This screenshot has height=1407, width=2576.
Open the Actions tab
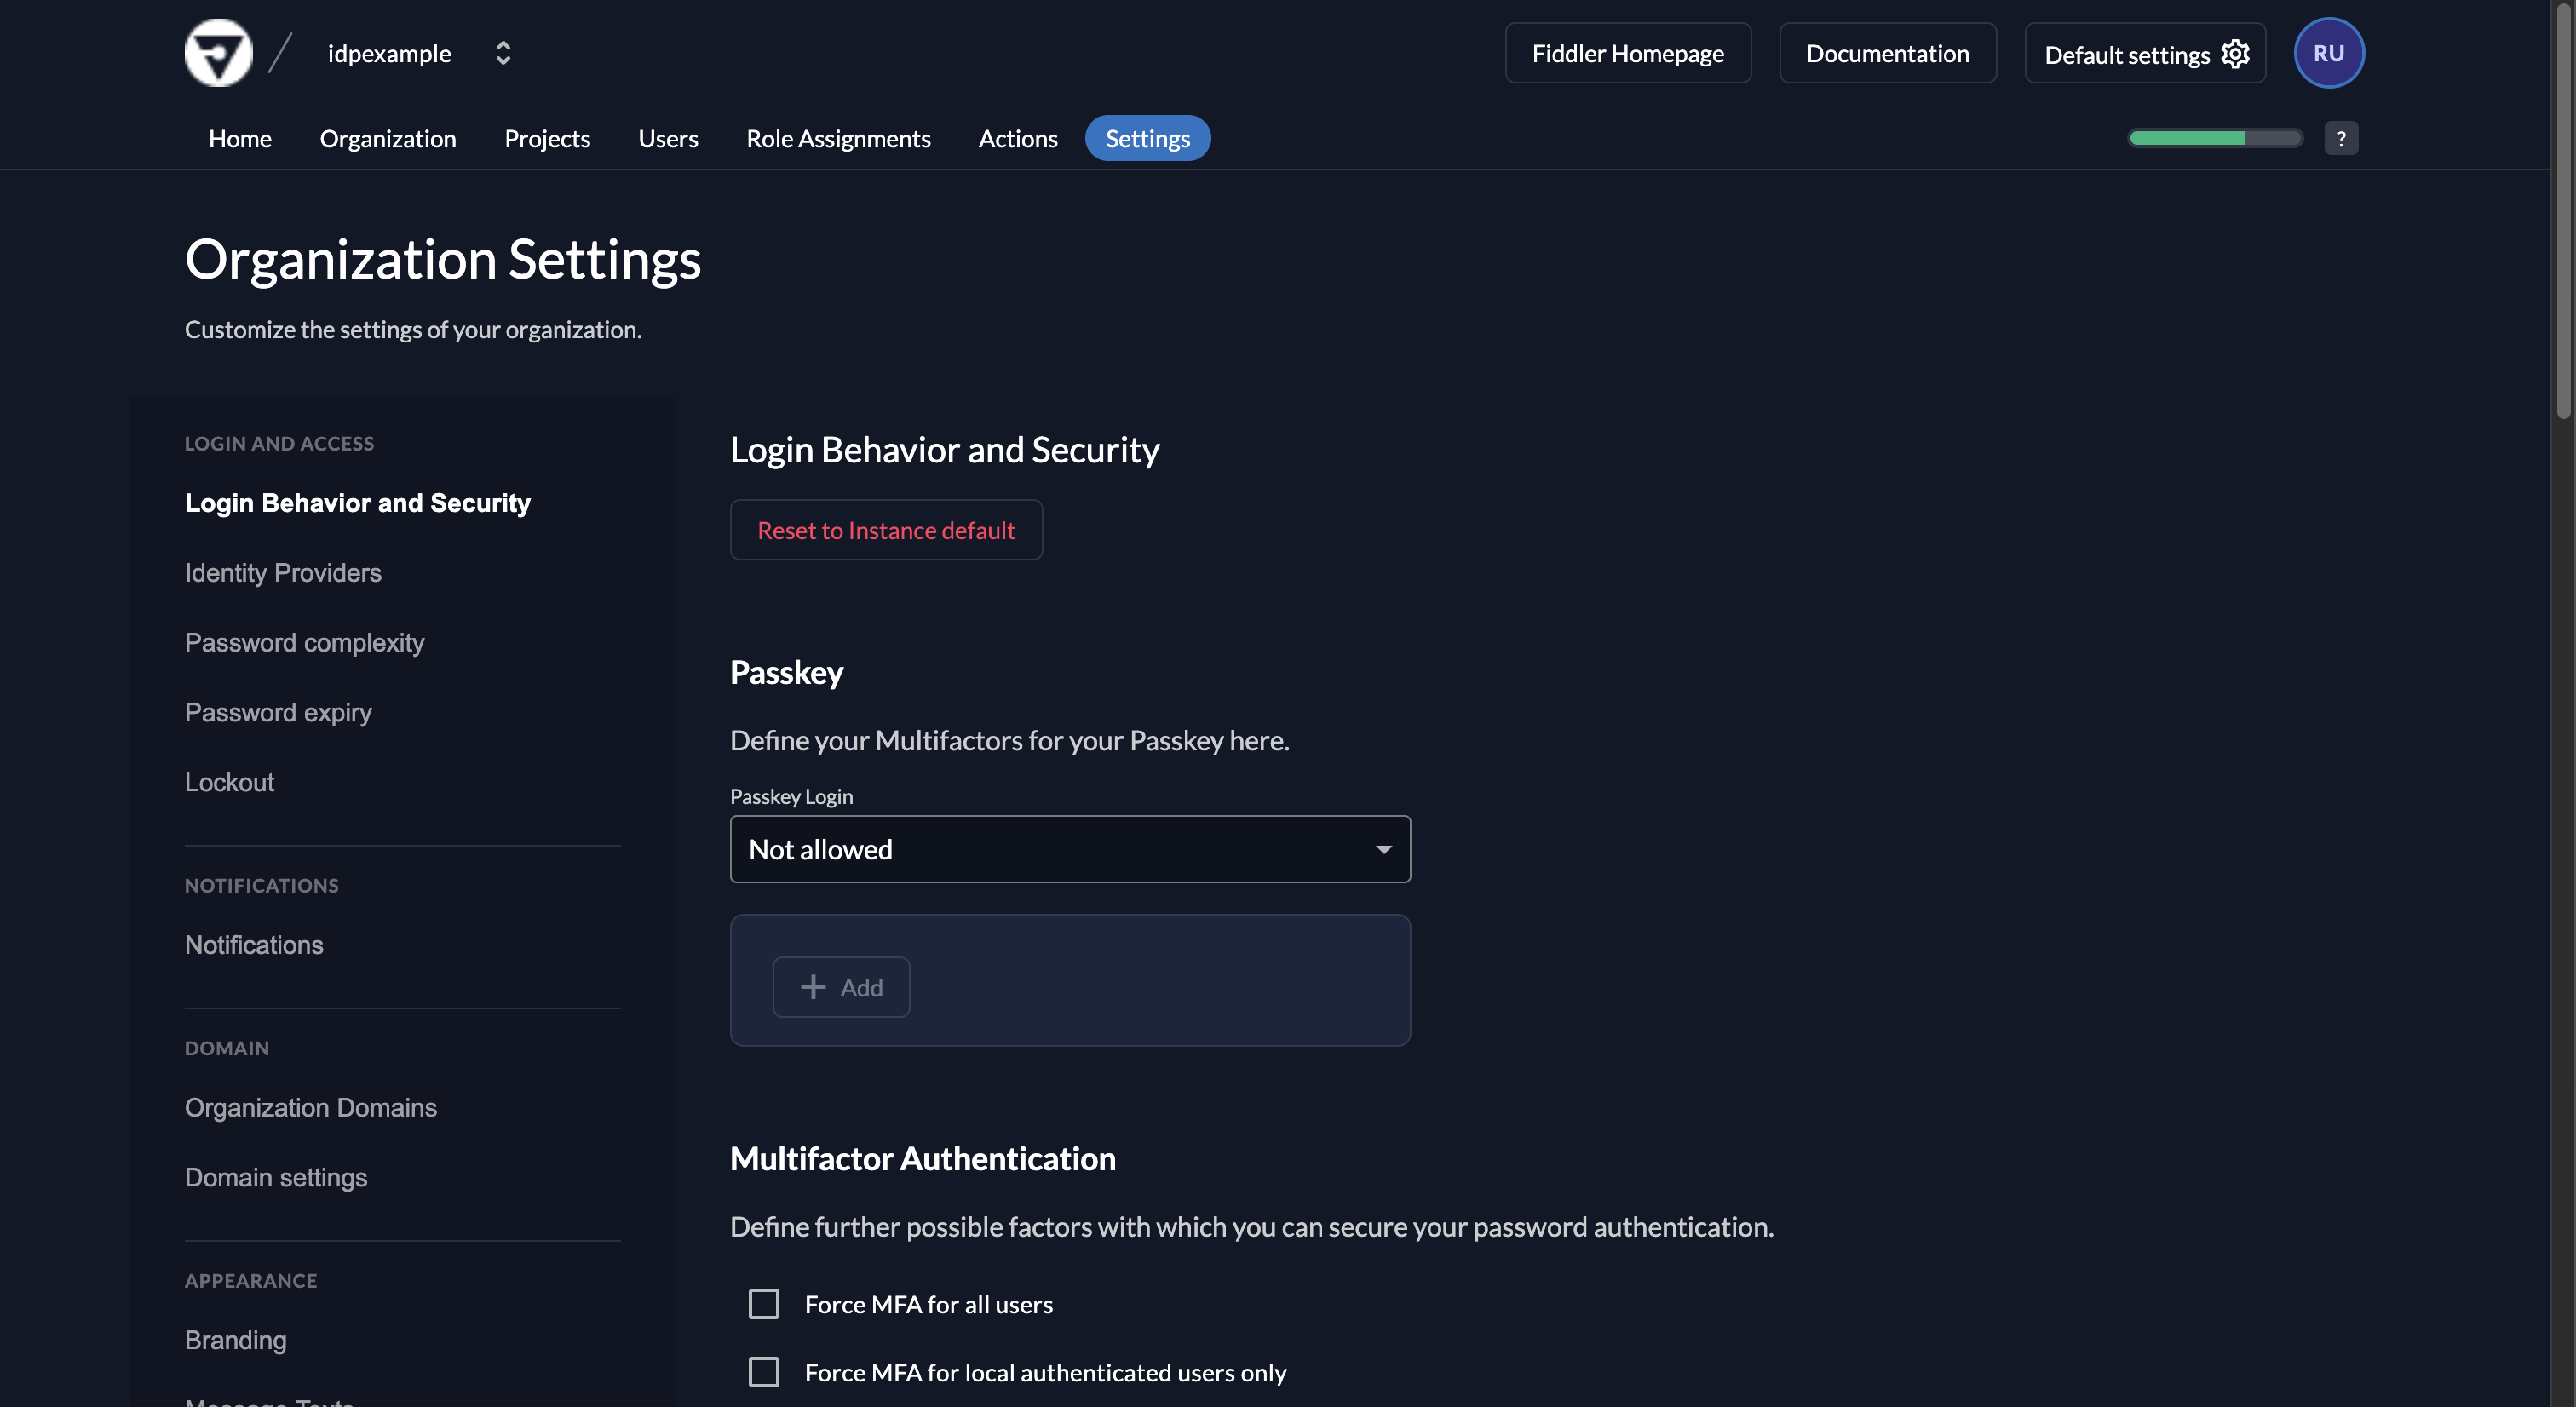tap(1017, 138)
